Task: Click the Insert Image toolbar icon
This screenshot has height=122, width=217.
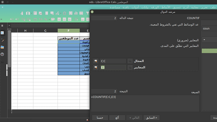Action: click(81, 13)
